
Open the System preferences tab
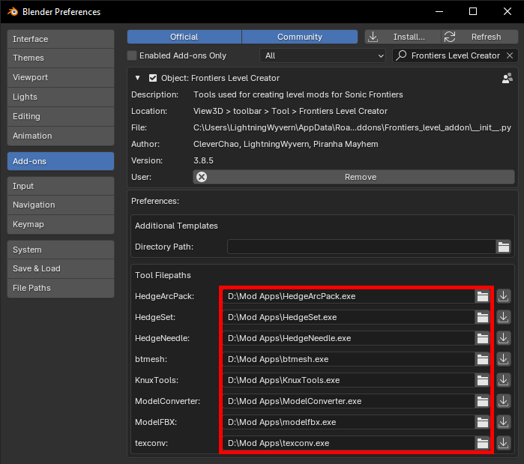pyautogui.click(x=61, y=250)
